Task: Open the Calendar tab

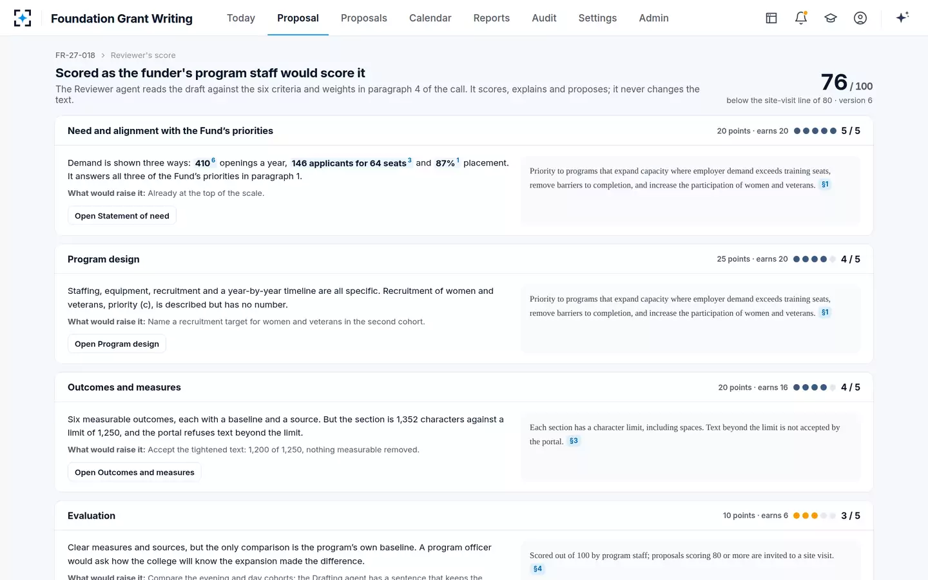Action: coord(430,18)
